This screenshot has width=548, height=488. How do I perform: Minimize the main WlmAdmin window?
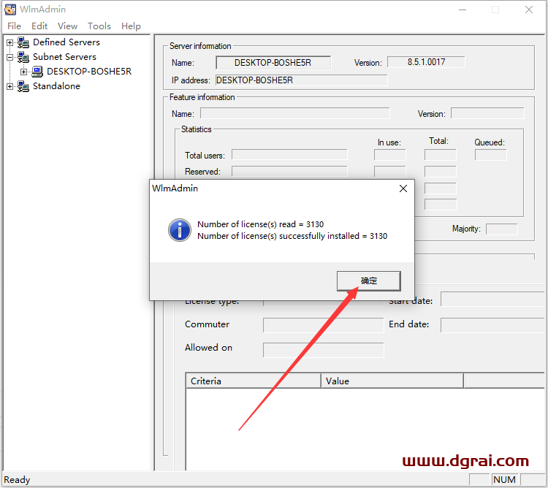(463, 9)
